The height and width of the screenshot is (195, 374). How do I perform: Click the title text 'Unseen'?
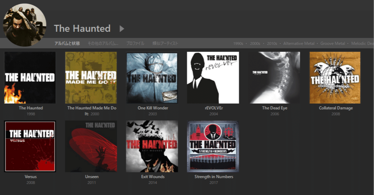(92, 177)
